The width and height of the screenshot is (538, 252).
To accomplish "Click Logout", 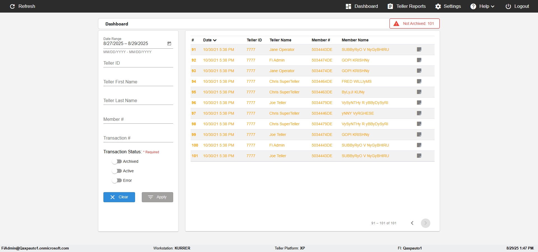I will pos(517,6).
